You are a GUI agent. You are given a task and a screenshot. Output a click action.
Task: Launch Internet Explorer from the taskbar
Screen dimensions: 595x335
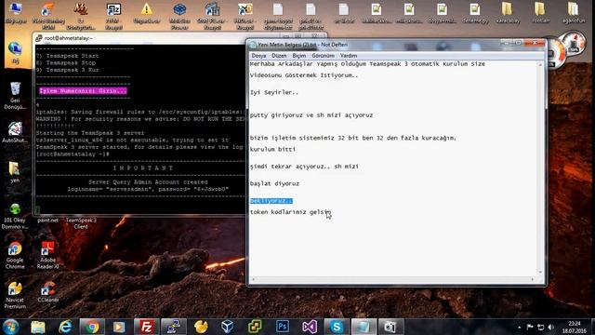click(65, 327)
